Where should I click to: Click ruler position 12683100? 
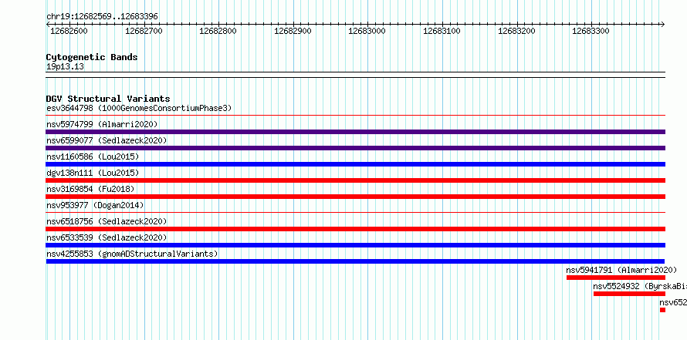tap(442, 31)
